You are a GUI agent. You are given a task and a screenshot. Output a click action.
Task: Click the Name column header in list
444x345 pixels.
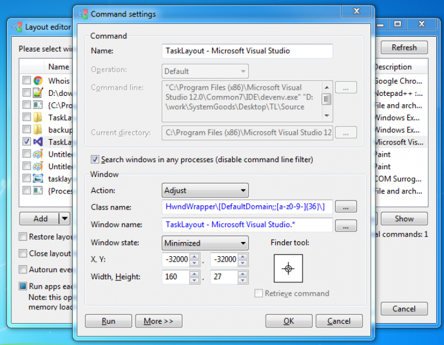[59, 67]
